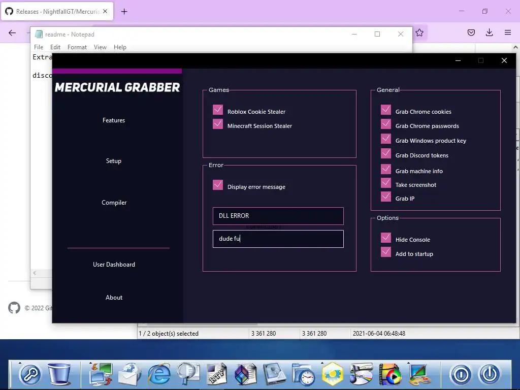This screenshot has width=520, height=390.
Task: Open the paint palette monitor dock icon
Action: point(419,374)
